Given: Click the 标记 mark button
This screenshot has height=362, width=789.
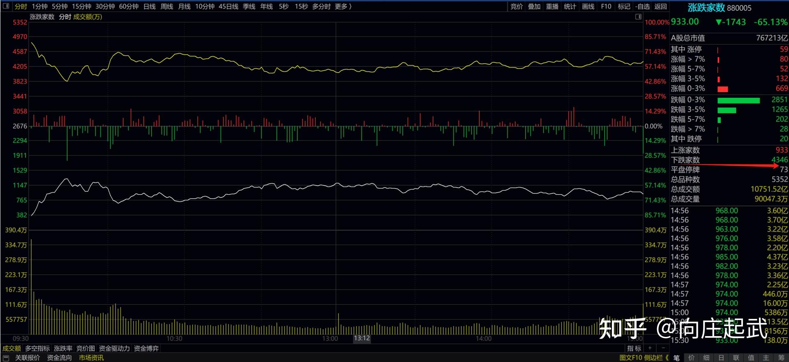Looking at the screenshot, I should click(x=624, y=7).
